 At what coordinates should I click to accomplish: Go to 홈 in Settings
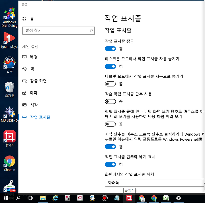[x=28, y=19]
